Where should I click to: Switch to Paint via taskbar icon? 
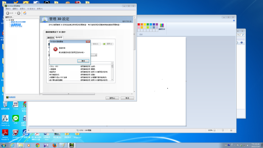pyautogui.click(x=63, y=145)
